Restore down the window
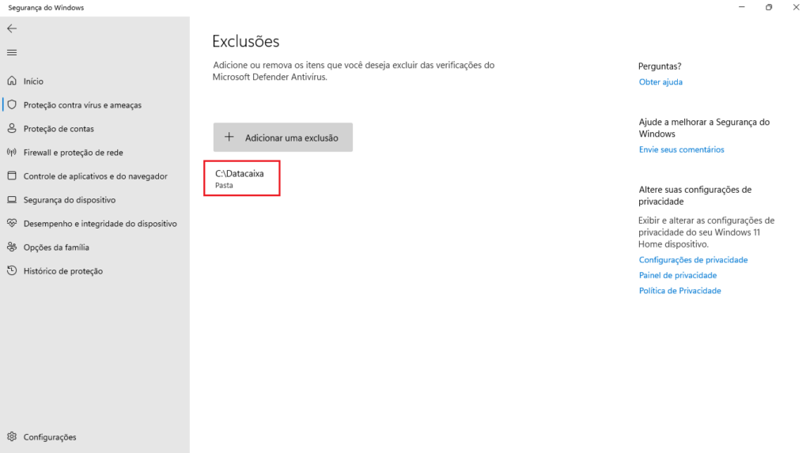This screenshot has width=810, height=453. (768, 8)
